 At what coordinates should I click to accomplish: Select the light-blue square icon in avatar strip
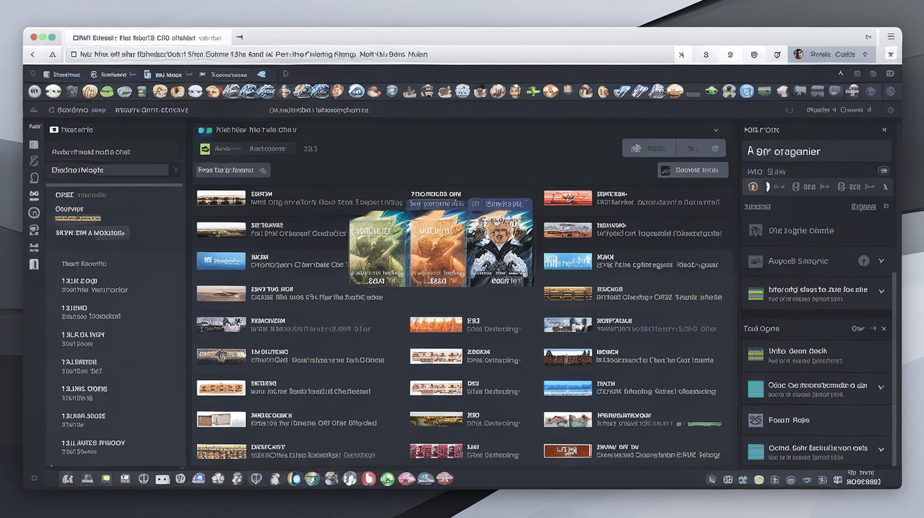click(747, 91)
